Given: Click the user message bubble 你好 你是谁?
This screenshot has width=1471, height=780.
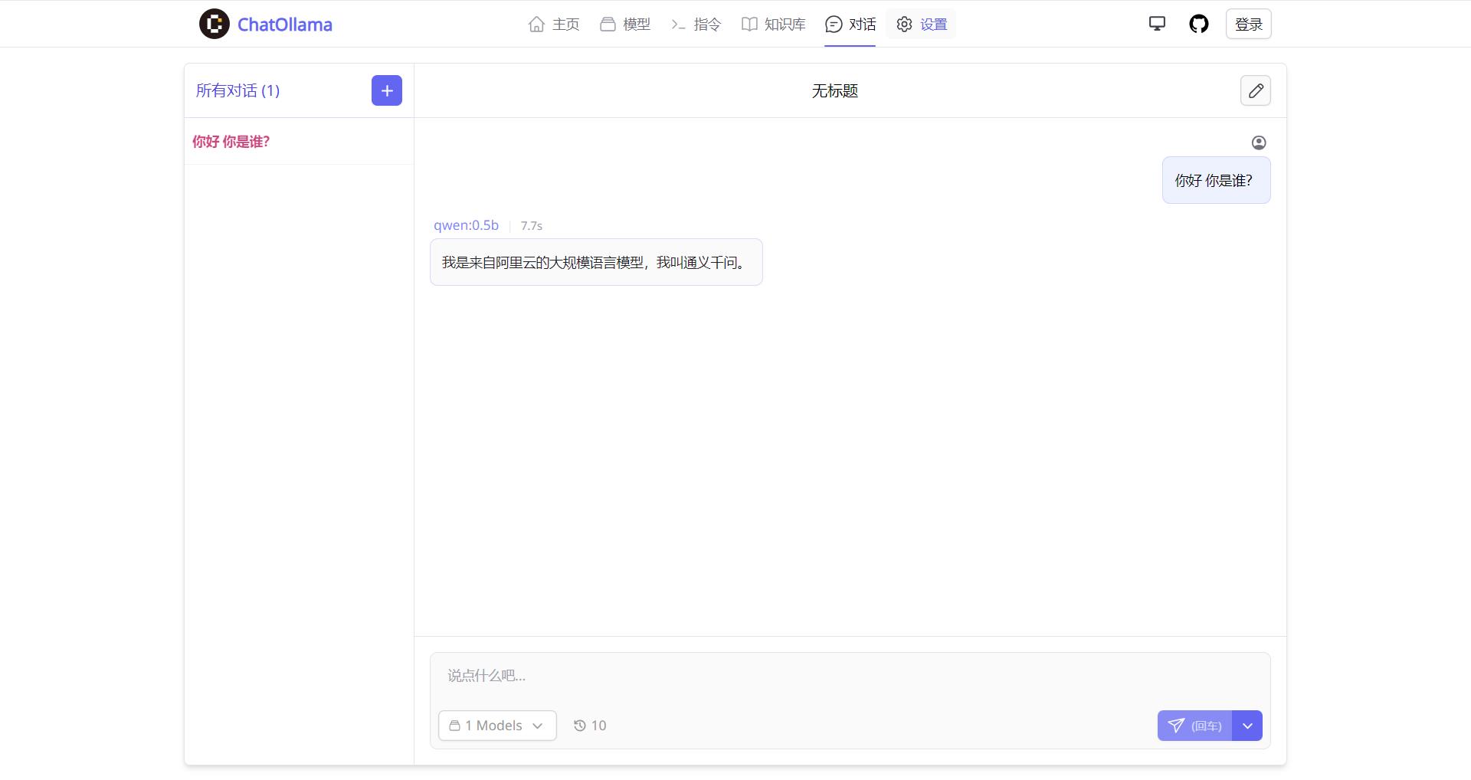Looking at the screenshot, I should coord(1217,180).
